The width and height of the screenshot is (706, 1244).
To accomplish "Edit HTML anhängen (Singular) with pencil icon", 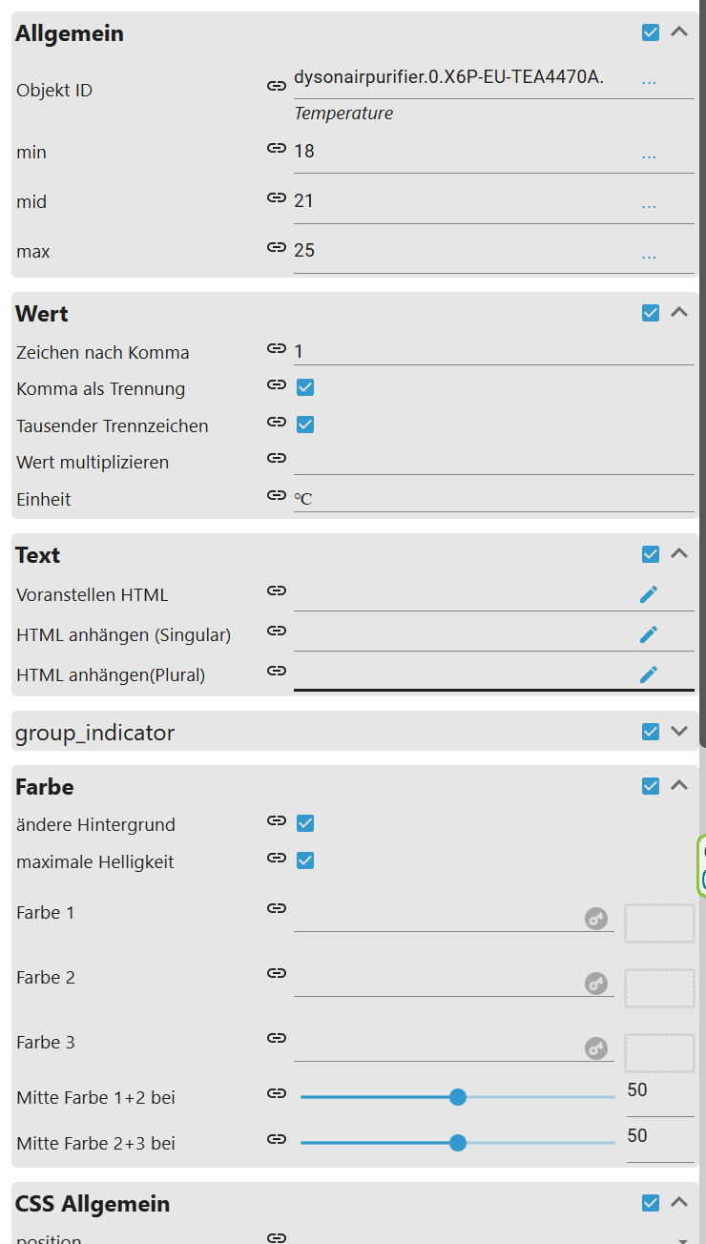I will click(649, 634).
